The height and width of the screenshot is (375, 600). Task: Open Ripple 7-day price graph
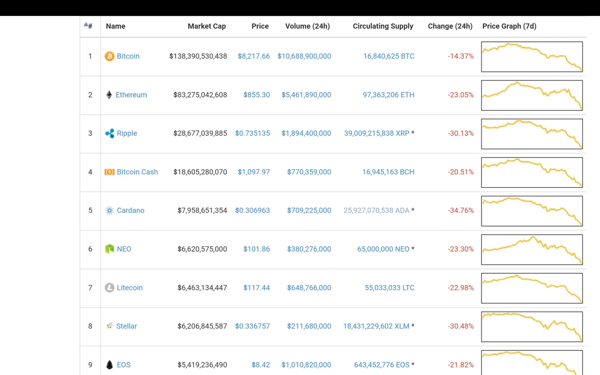532,134
